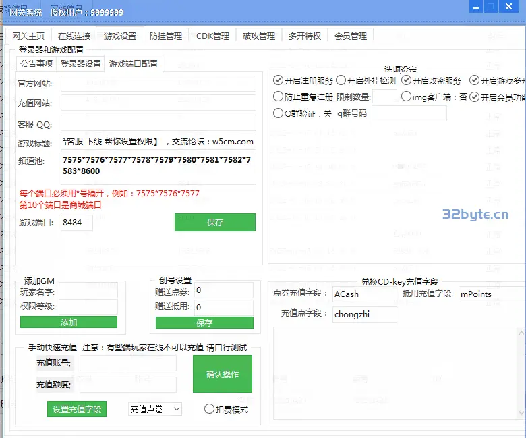
Task: Click the green 保存 button beside 游戏端口
Action: (215, 222)
